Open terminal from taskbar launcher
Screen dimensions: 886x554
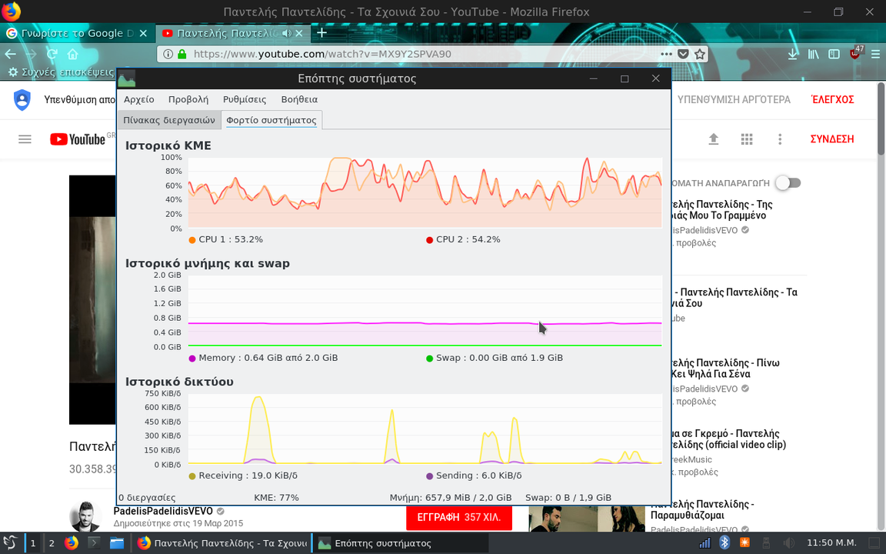tap(94, 543)
